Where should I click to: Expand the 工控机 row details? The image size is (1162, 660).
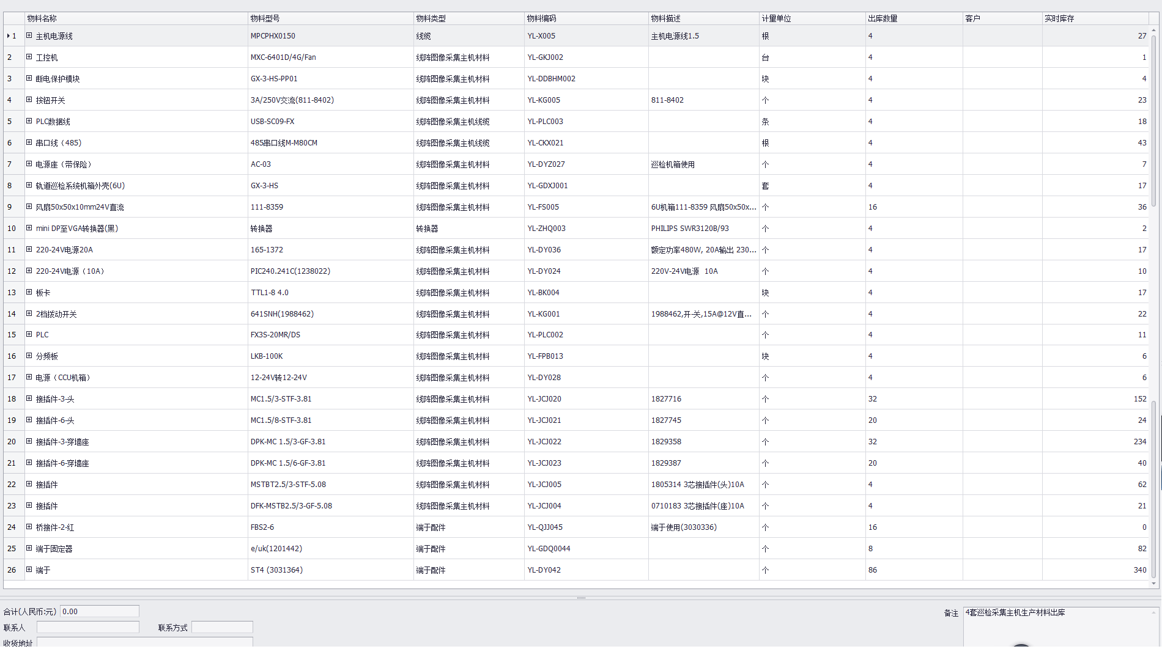(x=29, y=57)
